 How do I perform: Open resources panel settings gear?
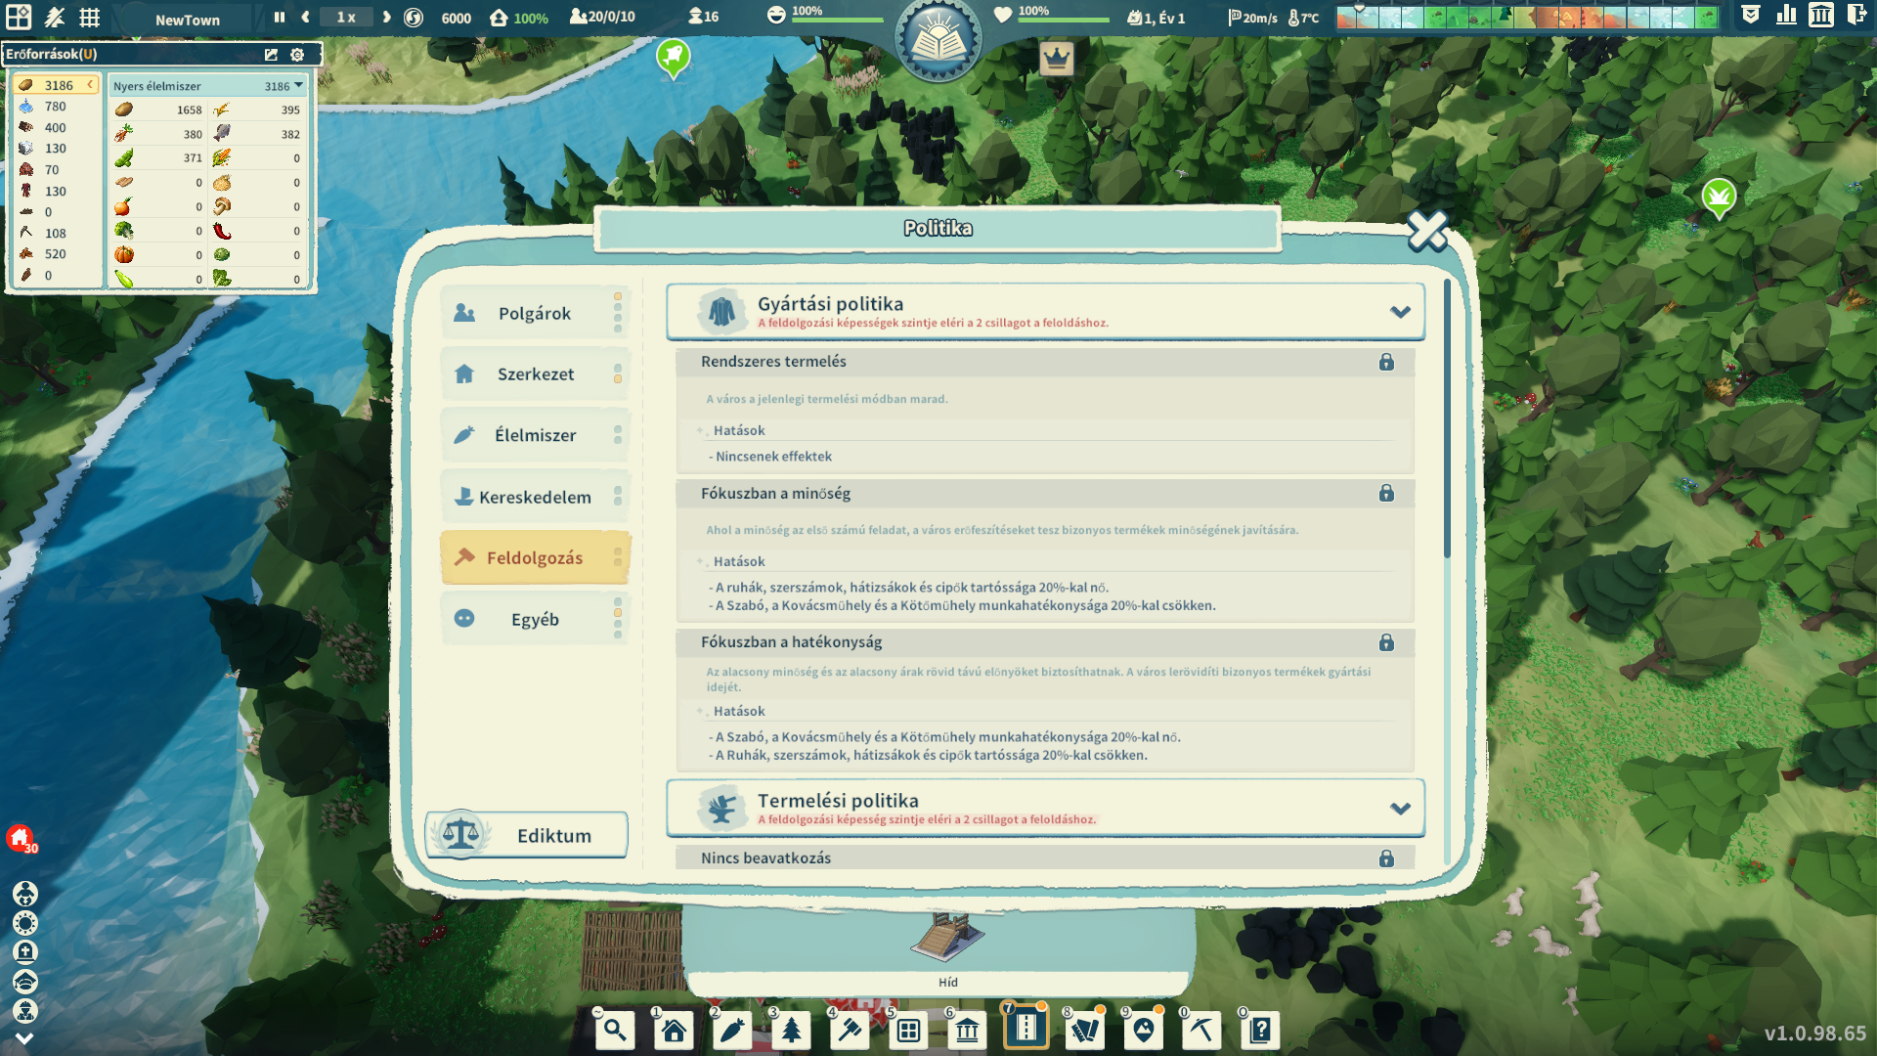(297, 55)
